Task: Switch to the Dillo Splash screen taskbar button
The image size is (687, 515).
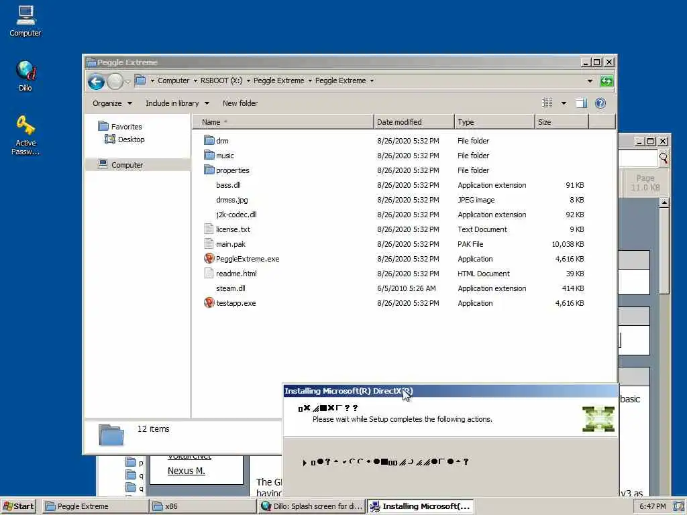Action: 311,506
